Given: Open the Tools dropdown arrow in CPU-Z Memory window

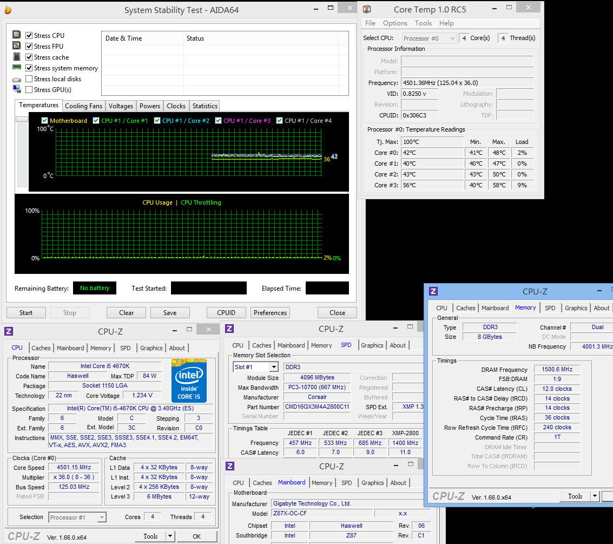Looking at the screenshot, I should coord(595,496).
